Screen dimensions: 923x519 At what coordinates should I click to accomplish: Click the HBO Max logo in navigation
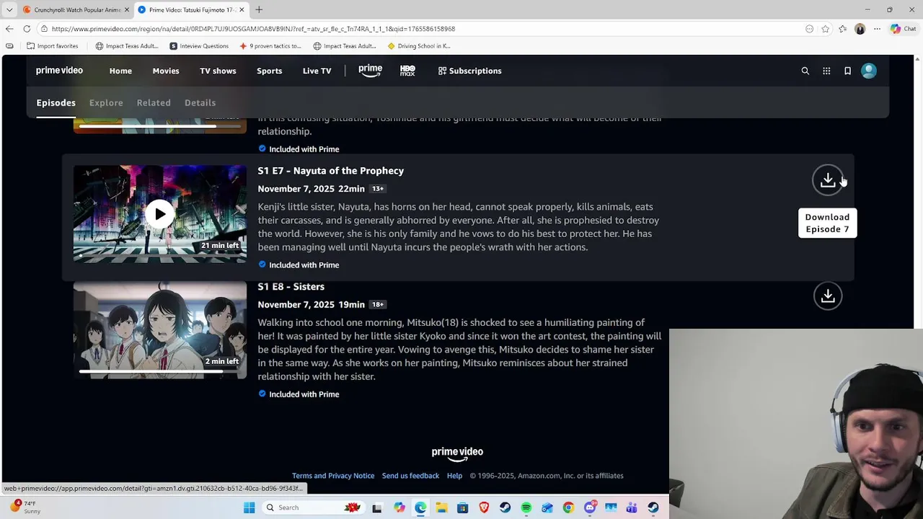(407, 71)
